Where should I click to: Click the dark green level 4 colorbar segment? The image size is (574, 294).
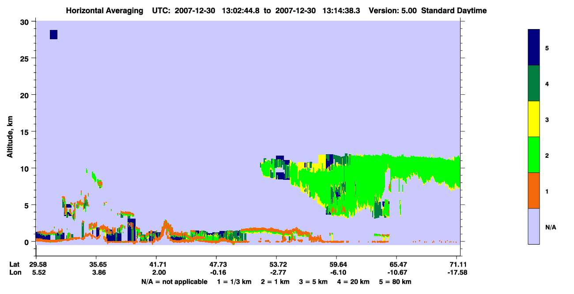pos(534,83)
